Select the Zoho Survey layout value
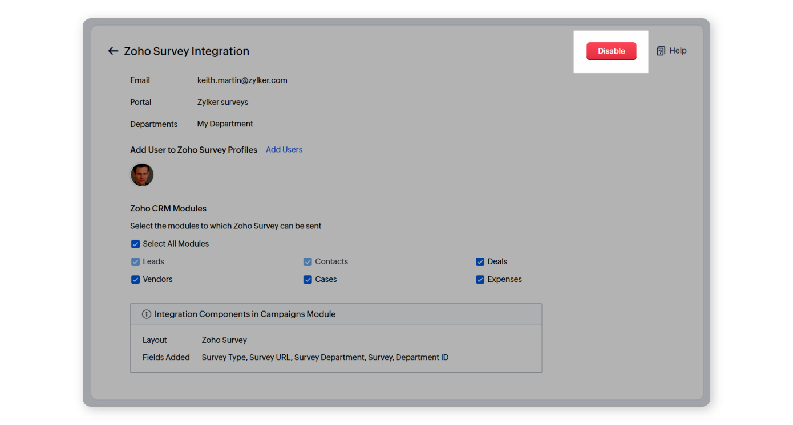This screenshot has width=793, height=425. [224, 340]
